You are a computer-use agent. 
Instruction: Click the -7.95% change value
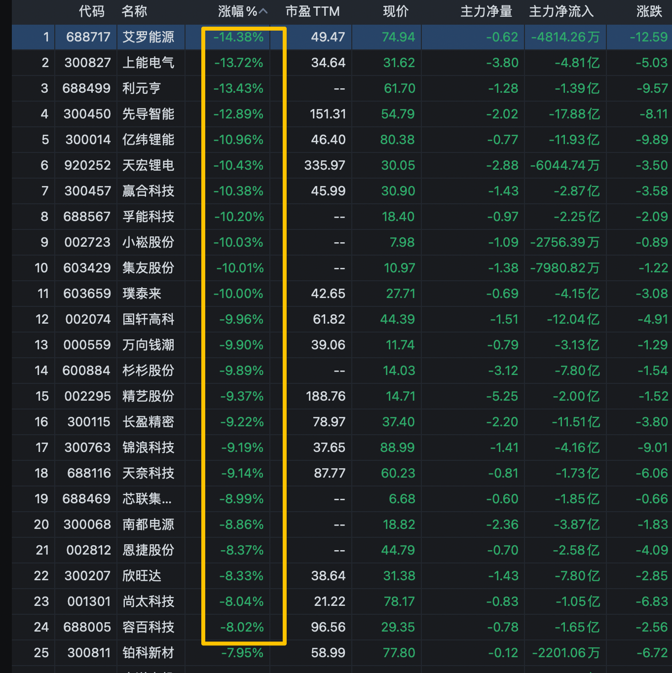click(242, 653)
